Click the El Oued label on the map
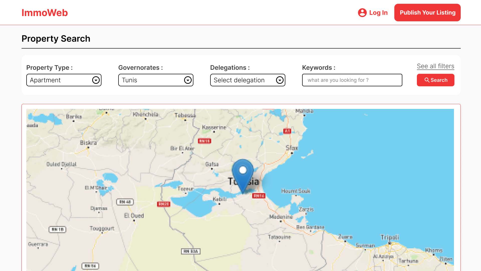Image resolution: width=481 pixels, height=271 pixels. [134, 216]
